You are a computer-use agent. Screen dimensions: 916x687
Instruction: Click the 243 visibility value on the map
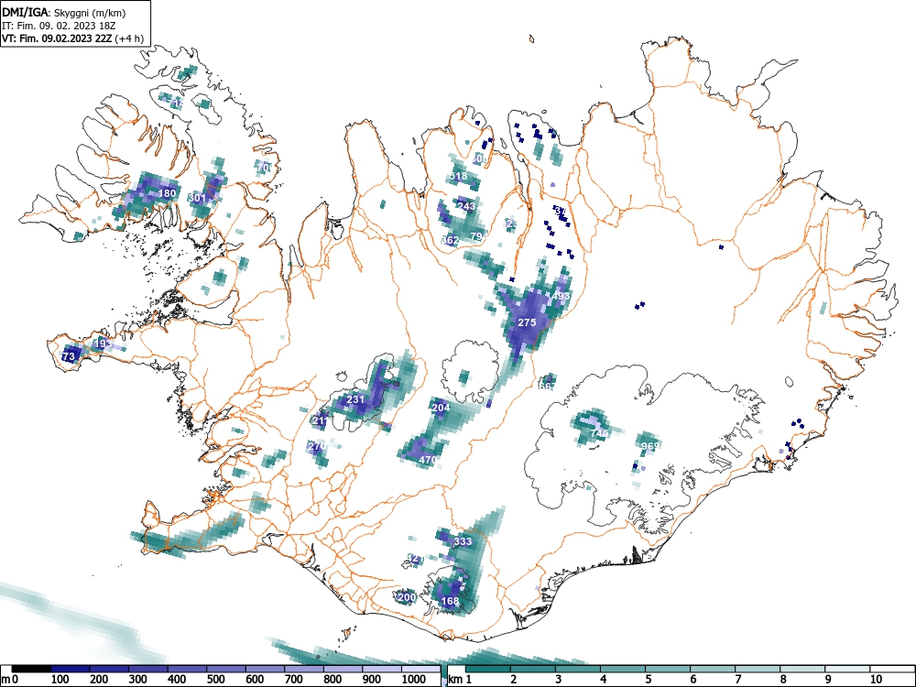[x=466, y=206]
